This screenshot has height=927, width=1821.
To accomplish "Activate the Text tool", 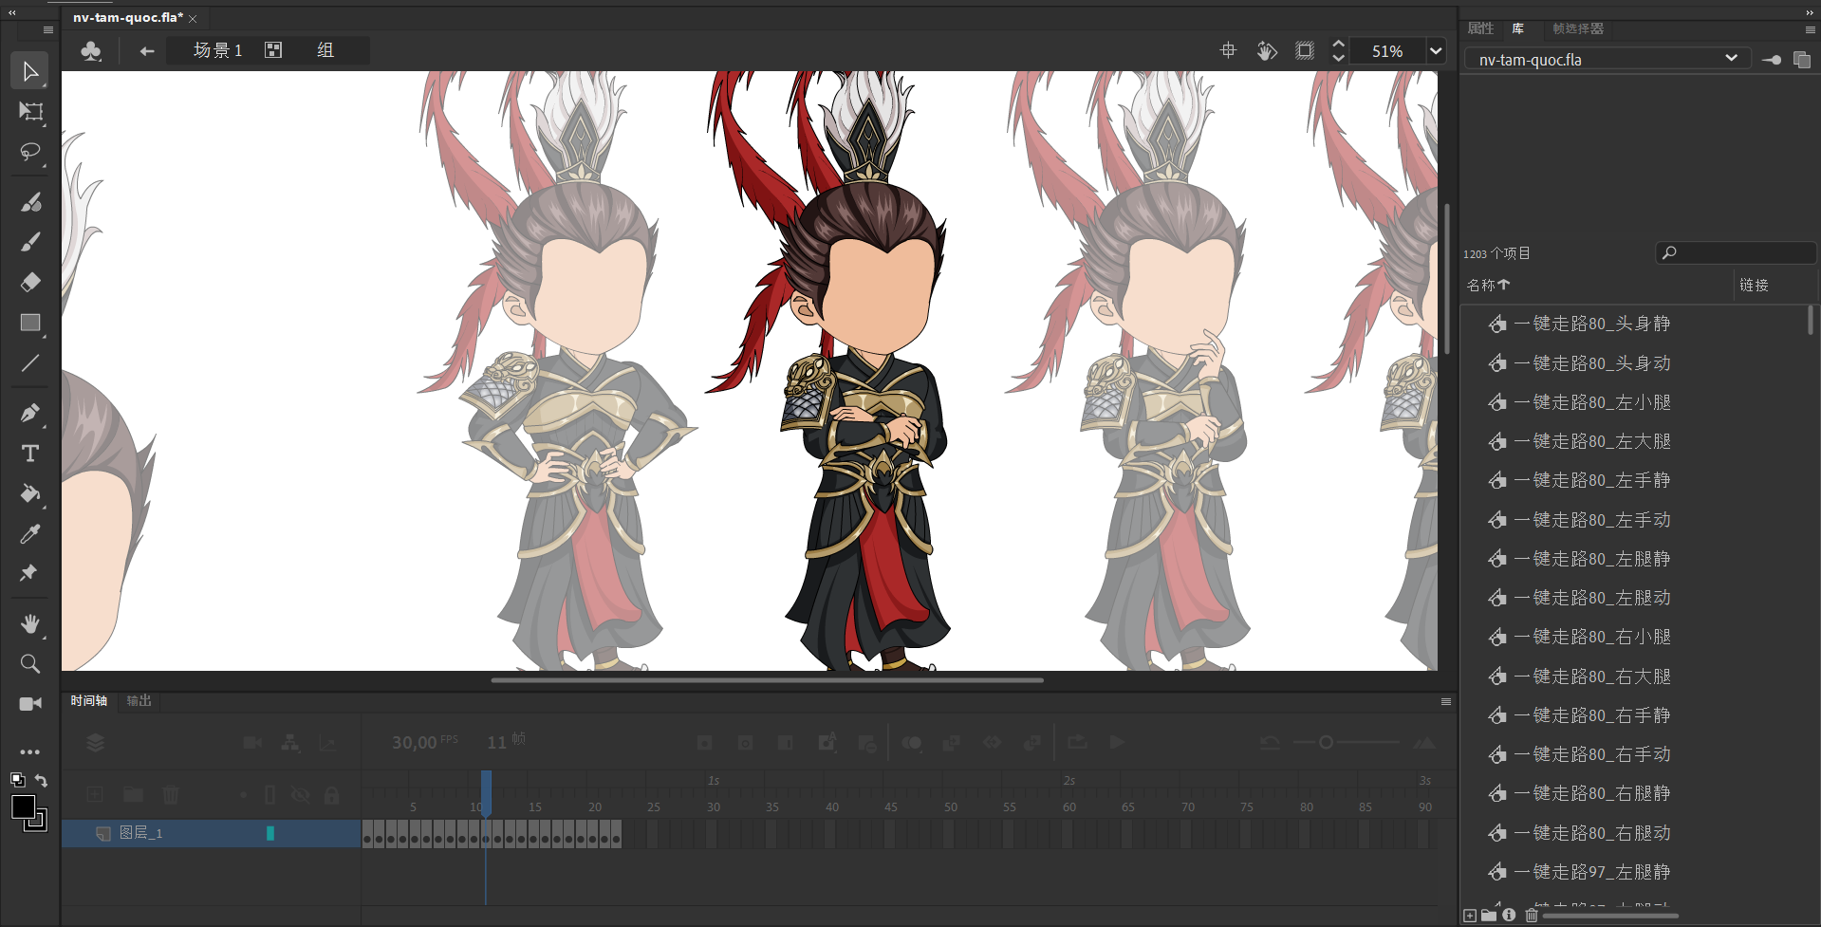I will [x=30, y=454].
